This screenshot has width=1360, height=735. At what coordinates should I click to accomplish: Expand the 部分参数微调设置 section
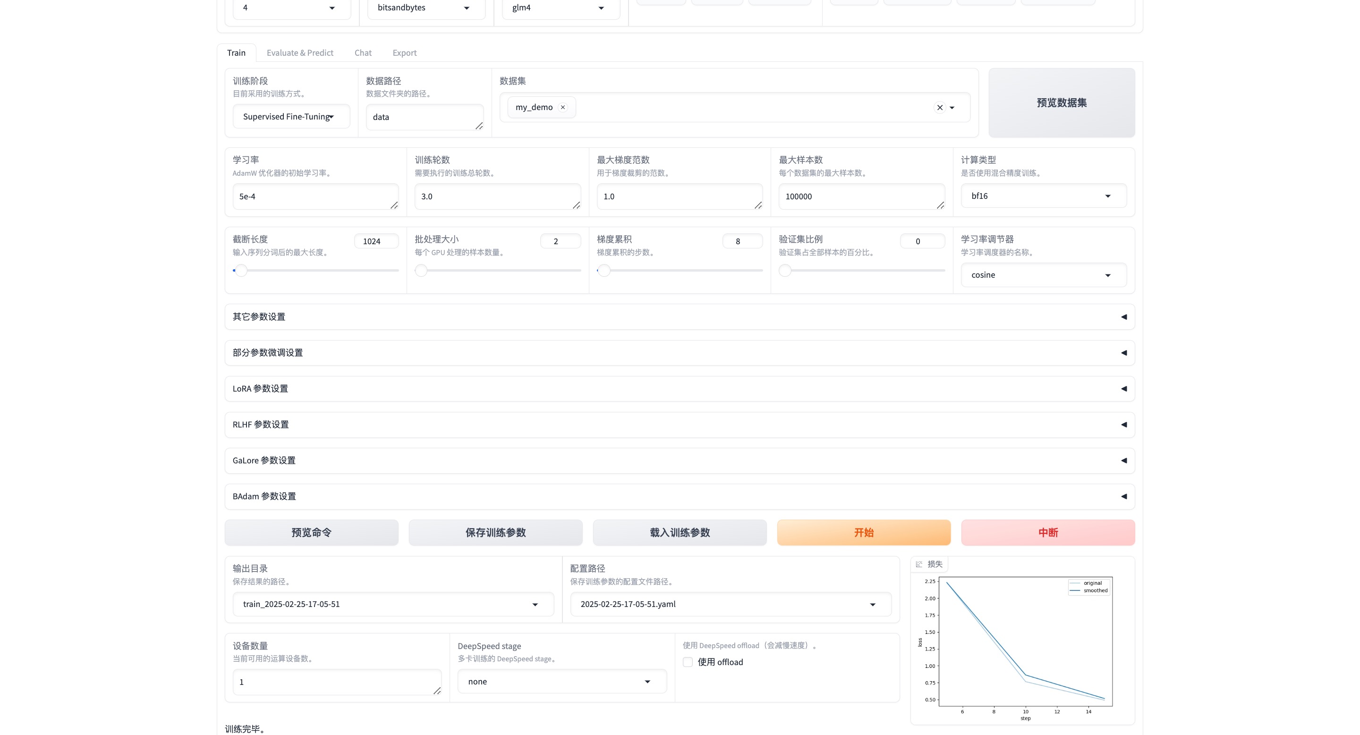point(679,353)
